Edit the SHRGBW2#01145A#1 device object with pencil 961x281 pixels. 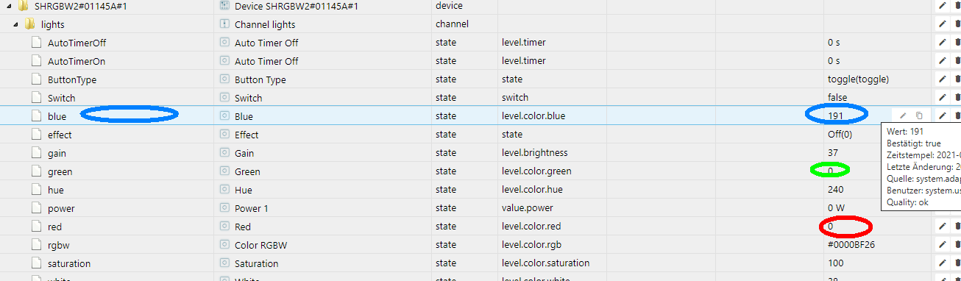(x=942, y=6)
